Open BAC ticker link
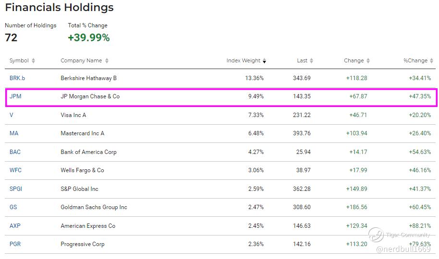439x259 pixels. [15, 152]
